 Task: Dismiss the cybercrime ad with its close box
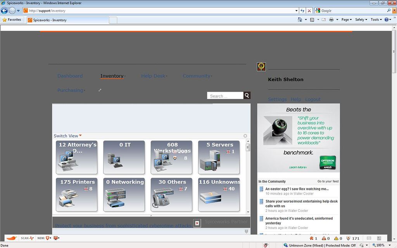pos(197,223)
